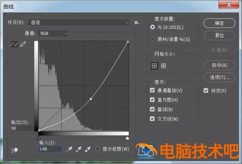Image resolution: width=242 pixels, height=164 pixels.
Task: Click the 确定 button
Action: [219, 23]
